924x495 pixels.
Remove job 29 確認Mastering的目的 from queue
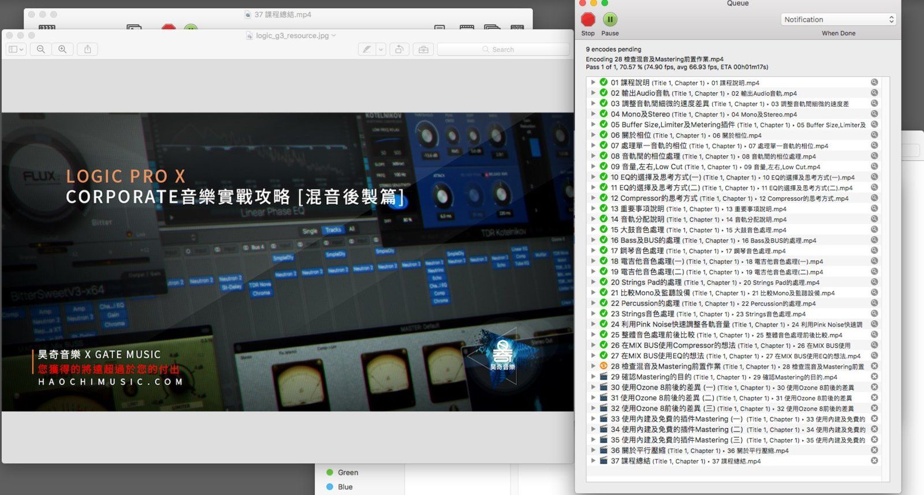click(x=874, y=377)
